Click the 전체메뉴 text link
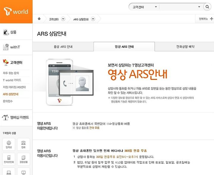The image size is (214, 175). pos(203,19)
